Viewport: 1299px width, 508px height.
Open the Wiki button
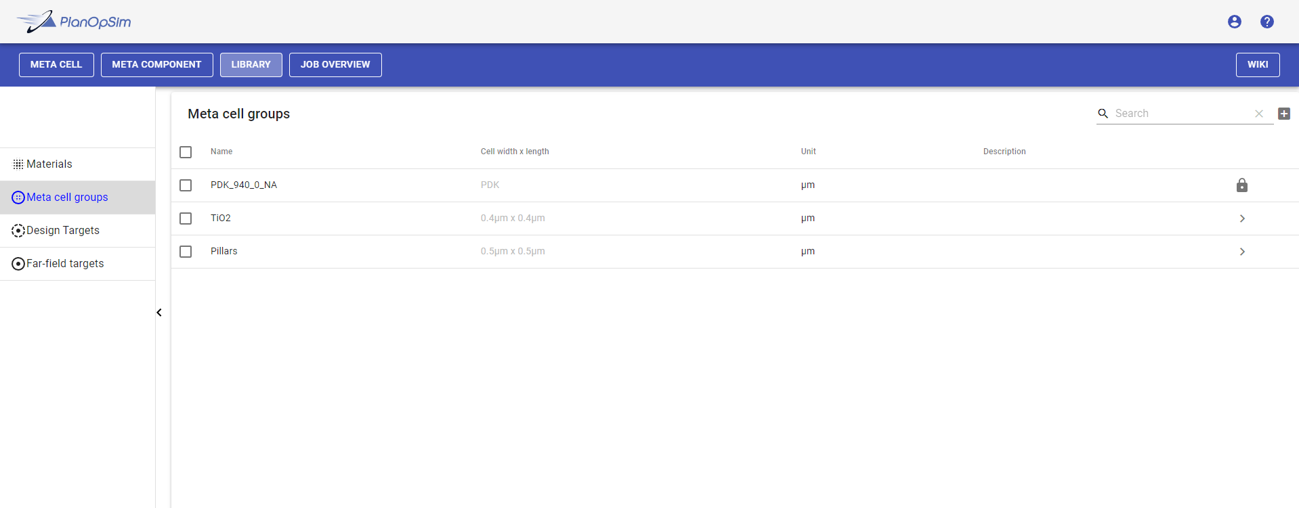[1257, 65]
